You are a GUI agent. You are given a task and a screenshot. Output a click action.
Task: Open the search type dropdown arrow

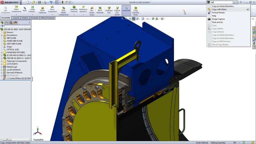(237, 2)
